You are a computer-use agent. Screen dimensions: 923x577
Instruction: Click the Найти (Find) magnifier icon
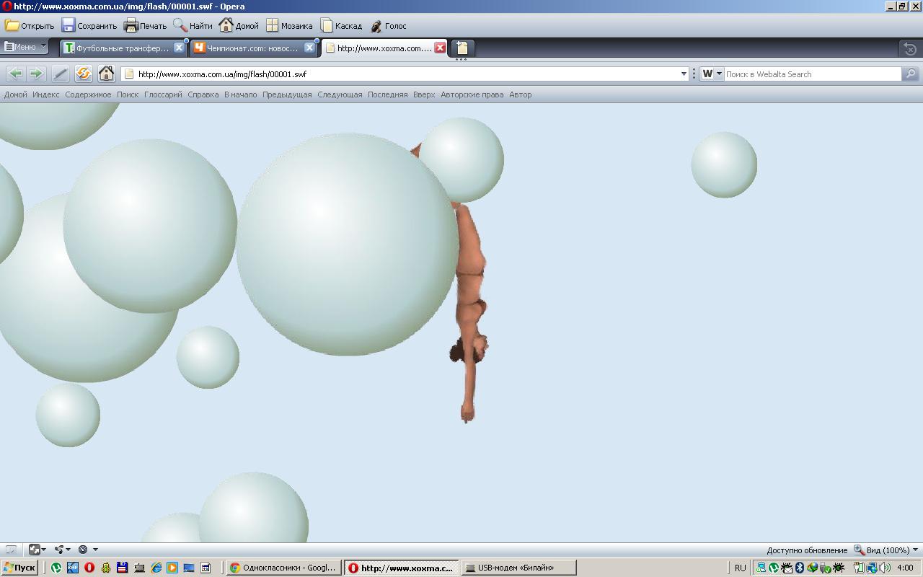tap(180, 26)
